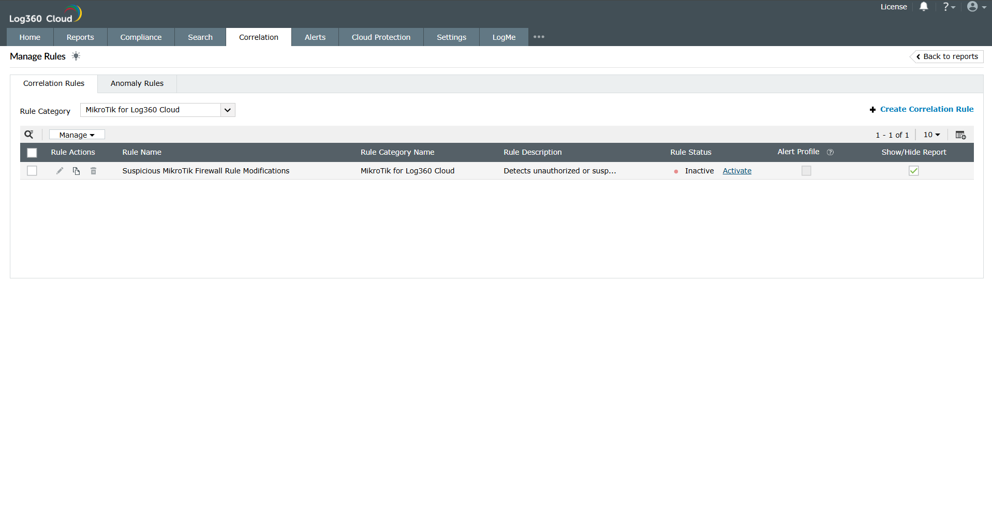Open the Reports tab

click(x=80, y=37)
